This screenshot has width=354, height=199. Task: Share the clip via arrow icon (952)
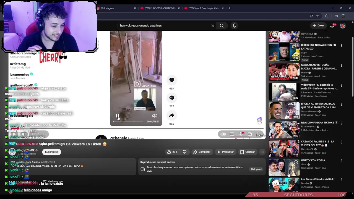(172, 115)
